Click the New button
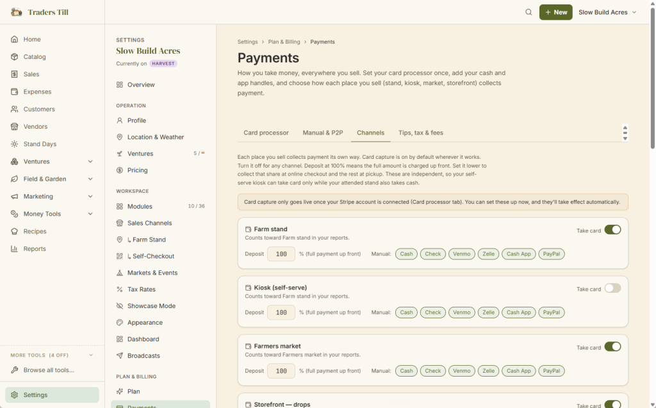 pyautogui.click(x=555, y=12)
